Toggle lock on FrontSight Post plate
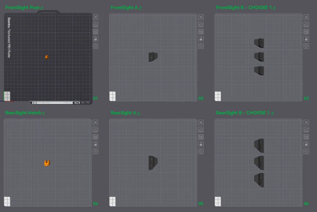The height and width of the screenshot is (212, 317). click(96, 39)
